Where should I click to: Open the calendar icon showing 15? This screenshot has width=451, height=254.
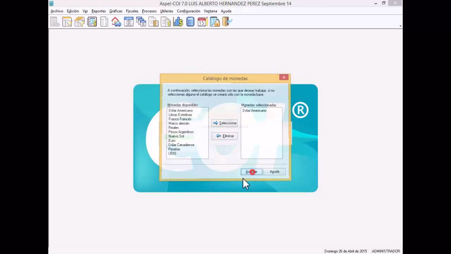(202, 22)
